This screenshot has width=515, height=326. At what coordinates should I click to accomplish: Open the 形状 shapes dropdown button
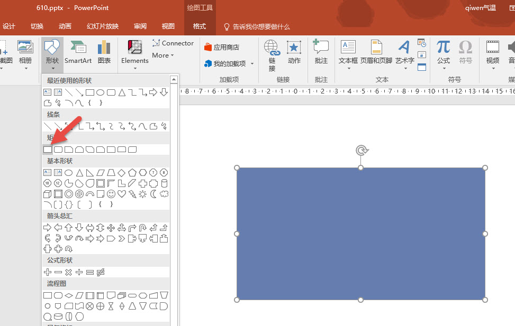tap(52, 55)
